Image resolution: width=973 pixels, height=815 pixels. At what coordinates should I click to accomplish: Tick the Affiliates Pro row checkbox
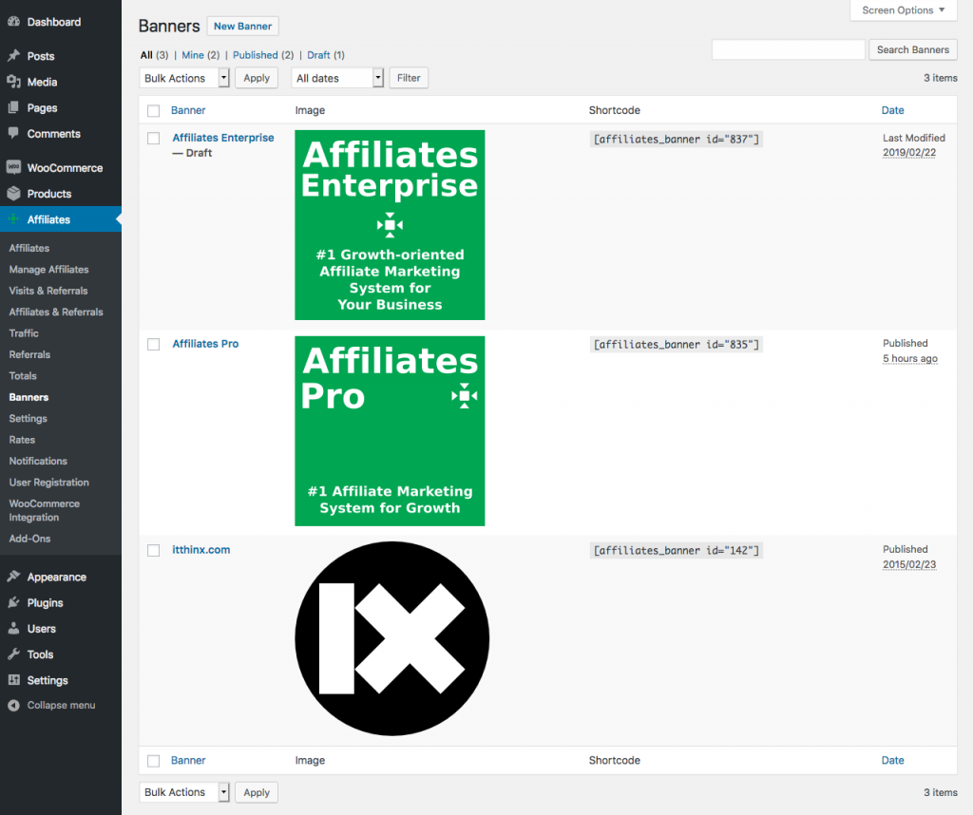(x=153, y=344)
